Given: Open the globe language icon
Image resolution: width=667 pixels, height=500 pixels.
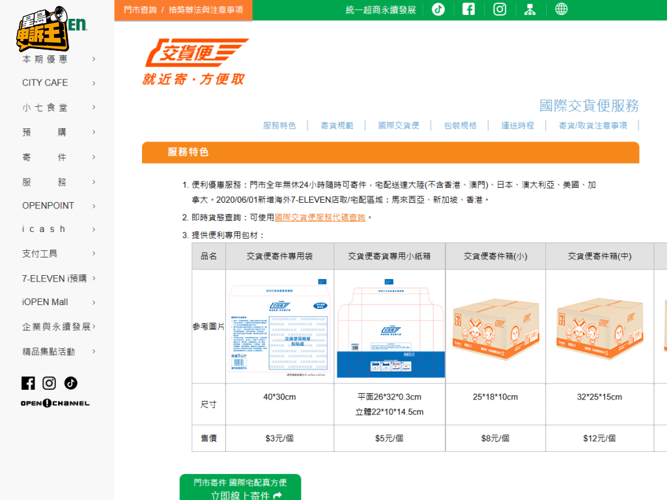Looking at the screenshot, I should 561,9.
